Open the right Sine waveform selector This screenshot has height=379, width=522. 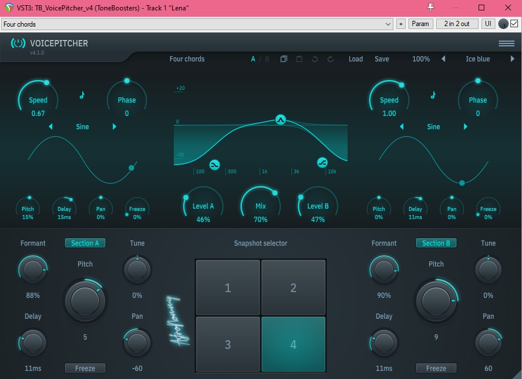(x=433, y=126)
